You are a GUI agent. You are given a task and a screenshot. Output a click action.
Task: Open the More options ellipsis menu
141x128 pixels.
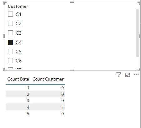coord(136,75)
